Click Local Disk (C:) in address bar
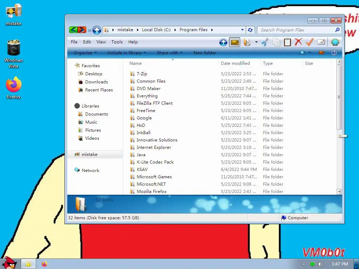359x269 pixels. [156, 30]
